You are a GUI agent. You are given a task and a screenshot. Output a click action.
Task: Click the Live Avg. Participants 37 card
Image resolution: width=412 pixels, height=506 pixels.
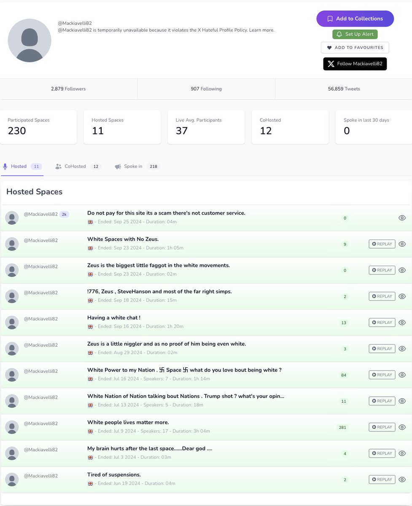[206, 127]
